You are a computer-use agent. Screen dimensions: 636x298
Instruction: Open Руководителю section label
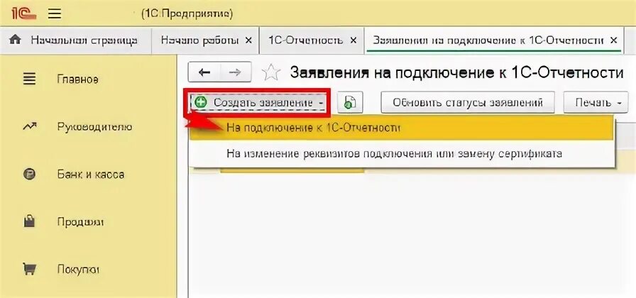click(94, 127)
